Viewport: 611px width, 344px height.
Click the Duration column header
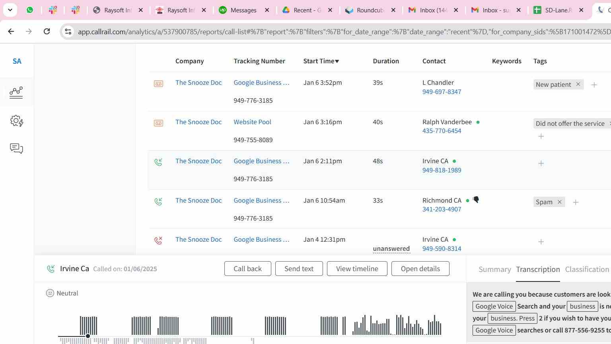tap(386, 61)
